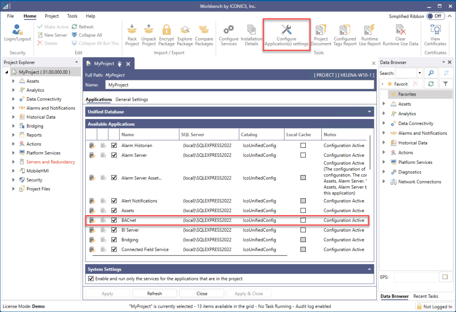Open the Help ribbon tab
456x312 pixels.
(x=90, y=16)
